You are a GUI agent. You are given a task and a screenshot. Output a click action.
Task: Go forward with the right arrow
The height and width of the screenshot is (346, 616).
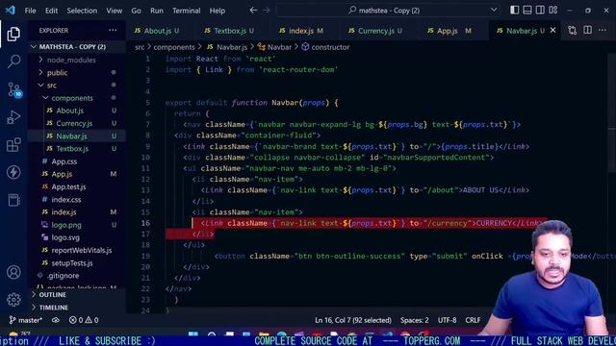pyautogui.click(x=267, y=11)
